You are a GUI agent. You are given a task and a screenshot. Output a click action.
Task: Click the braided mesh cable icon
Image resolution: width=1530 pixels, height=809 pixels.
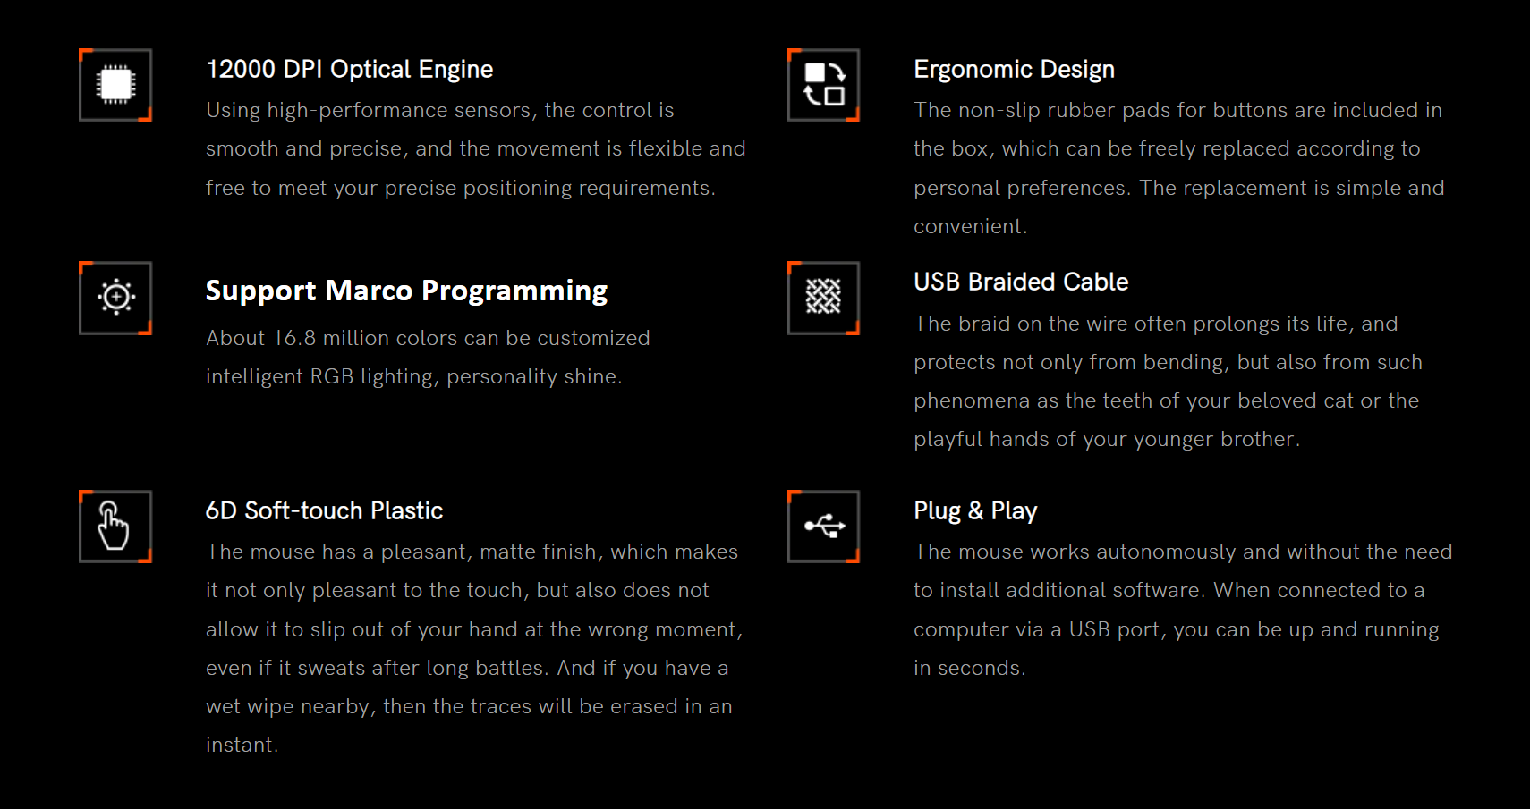(823, 298)
